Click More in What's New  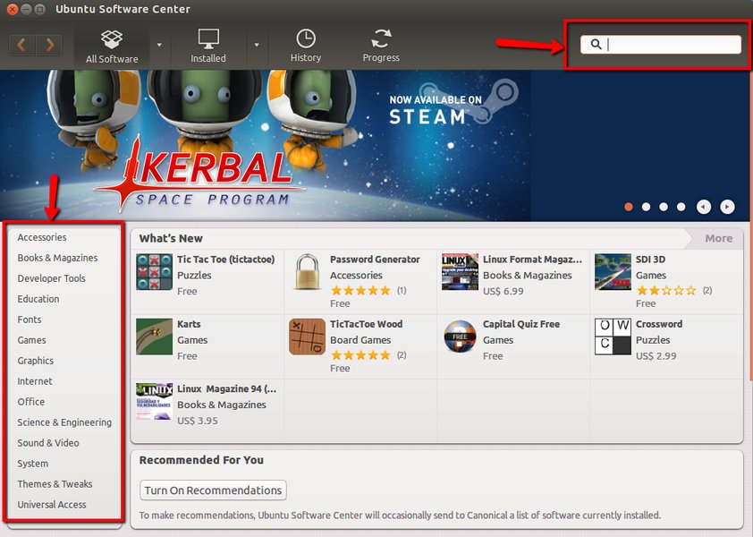[x=718, y=238]
